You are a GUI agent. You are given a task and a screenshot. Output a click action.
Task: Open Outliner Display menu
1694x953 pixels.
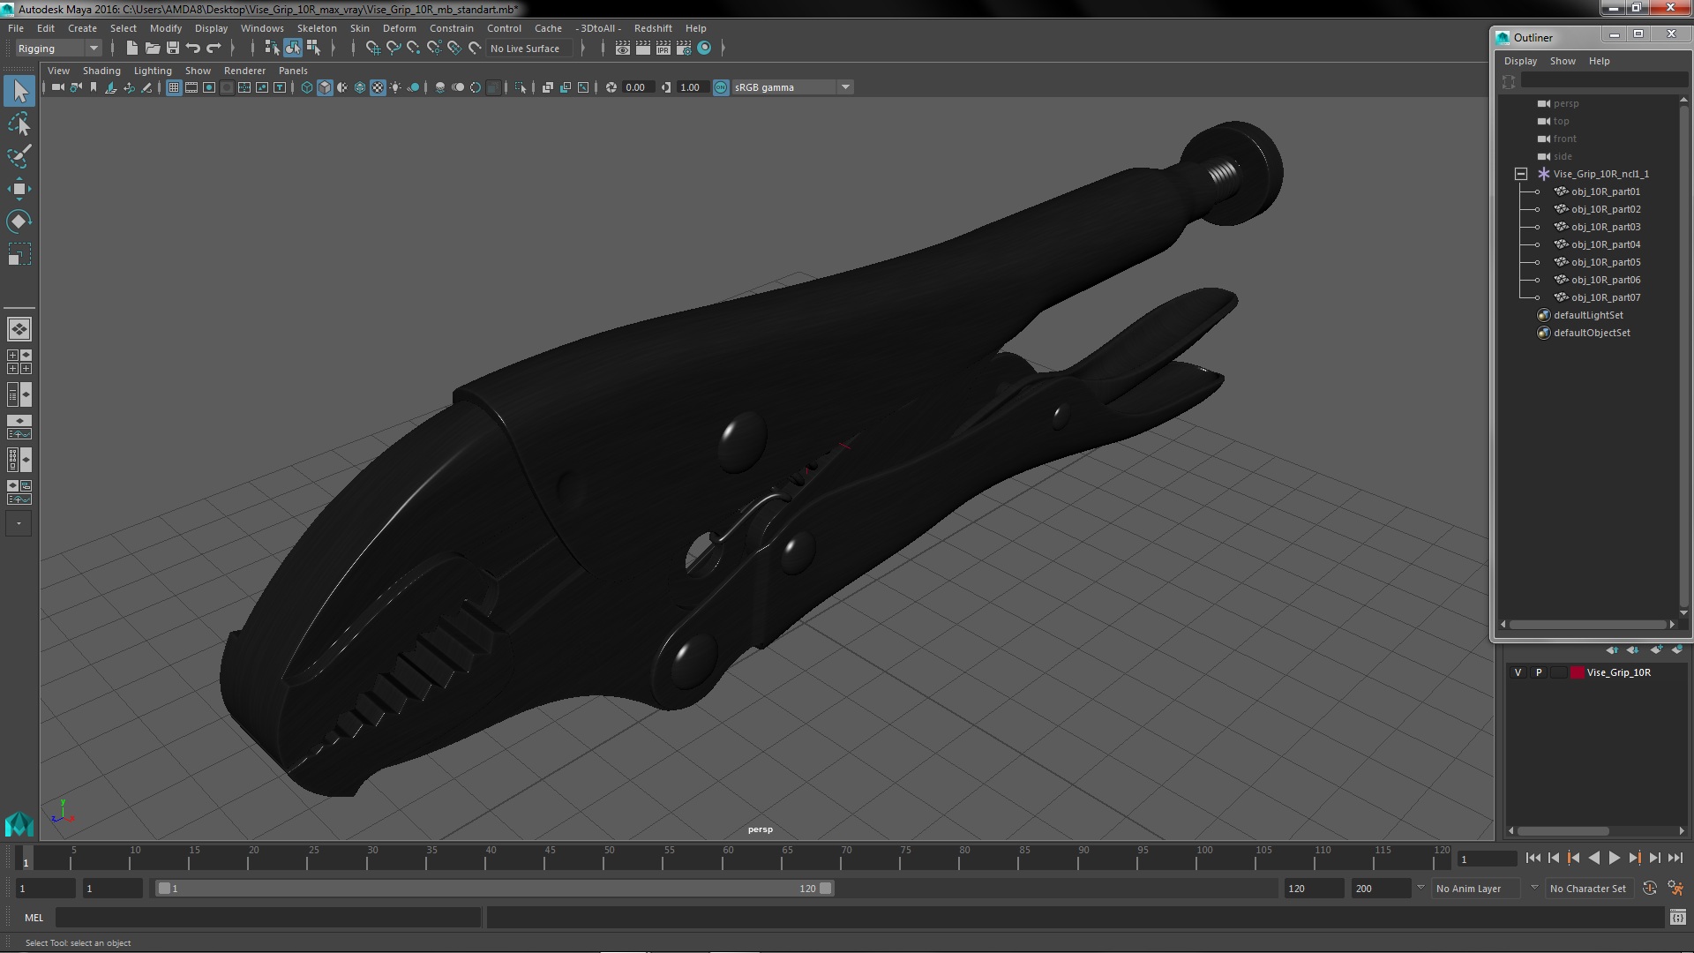1520,61
